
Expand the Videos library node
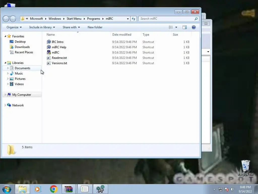click(x=8, y=84)
